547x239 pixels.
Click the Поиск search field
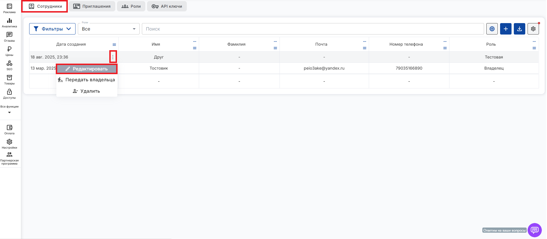[313, 29]
